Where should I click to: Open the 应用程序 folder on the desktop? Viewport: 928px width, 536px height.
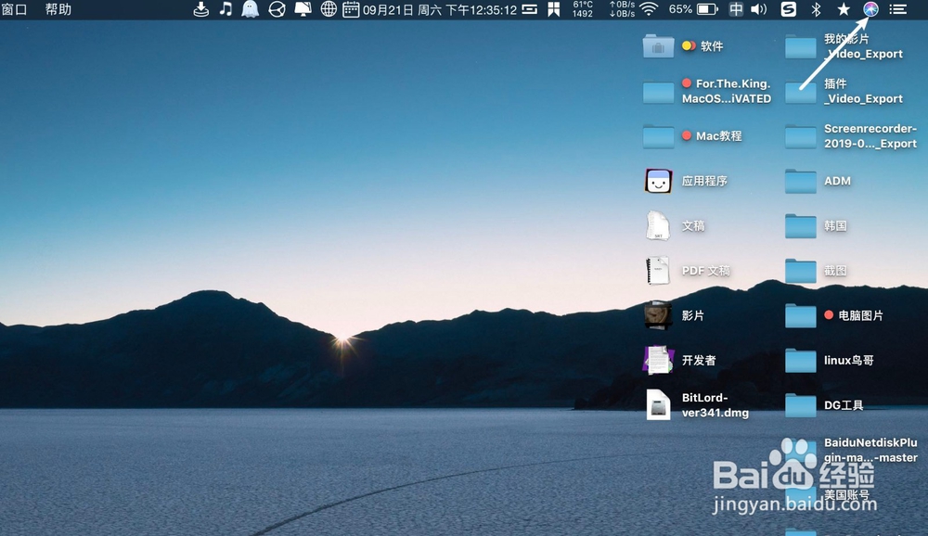[x=658, y=181]
